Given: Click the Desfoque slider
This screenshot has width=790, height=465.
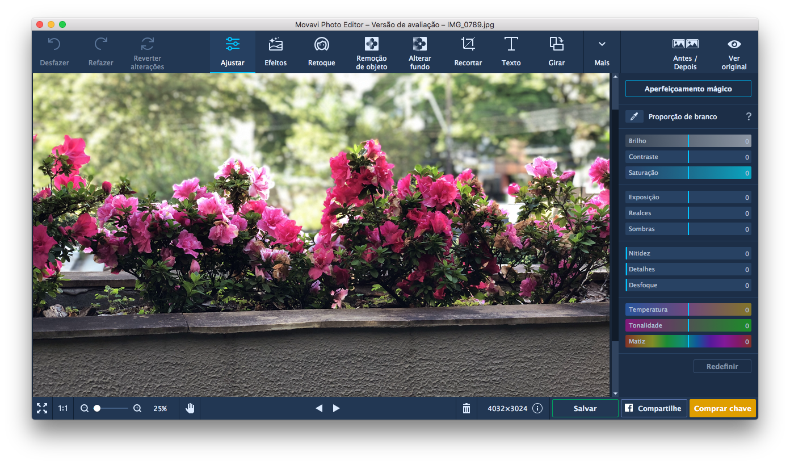Looking at the screenshot, I should (x=688, y=285).
